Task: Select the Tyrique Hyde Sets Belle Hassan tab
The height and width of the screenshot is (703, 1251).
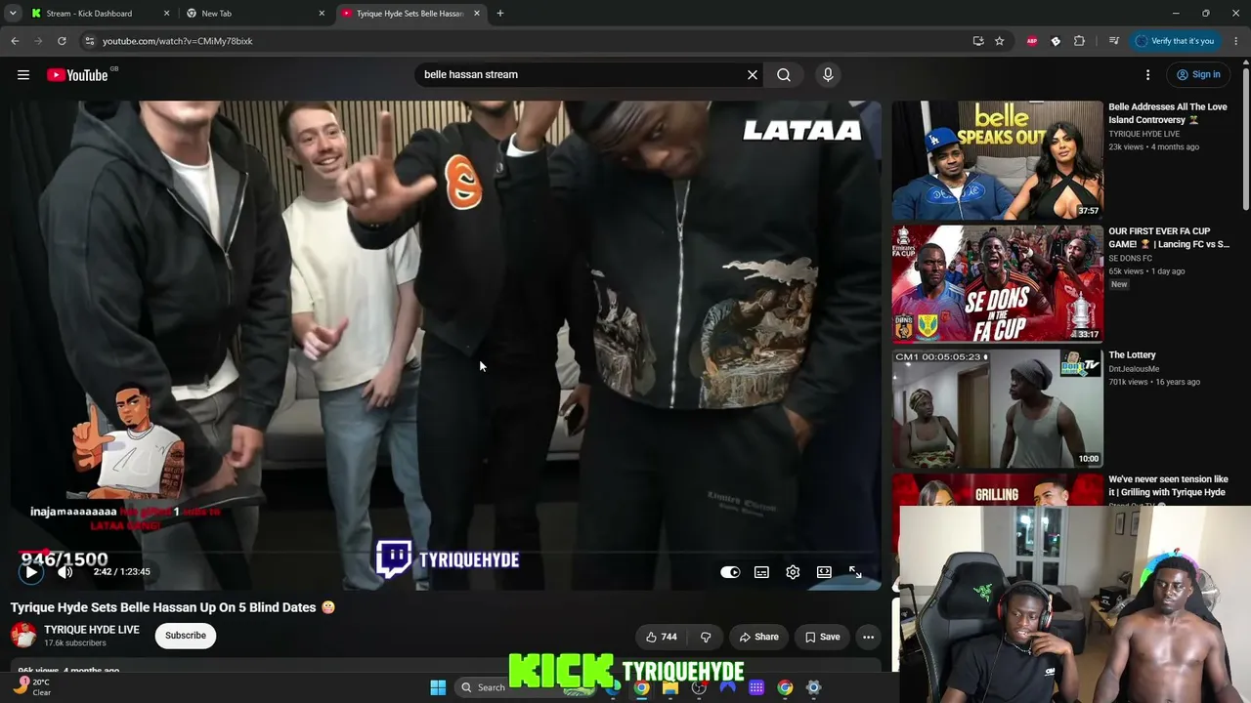Action: (x=410, y=14)
